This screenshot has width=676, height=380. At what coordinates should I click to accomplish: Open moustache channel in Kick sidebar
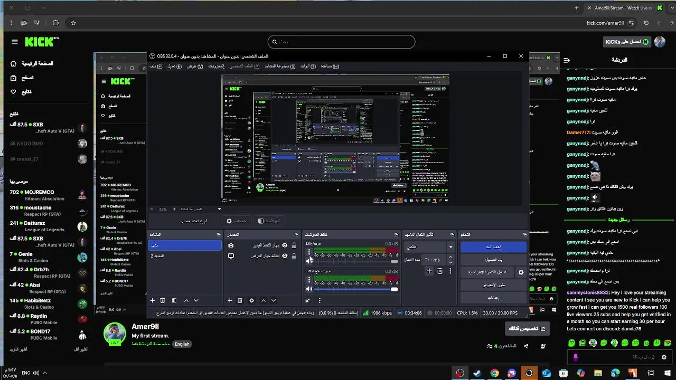(x=48, y=211)
